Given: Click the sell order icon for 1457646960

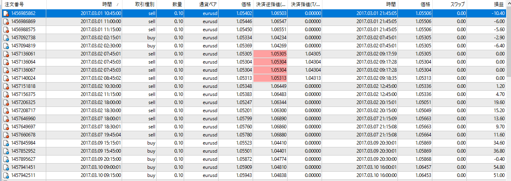Looking at the screenshot, I should 6,119.
